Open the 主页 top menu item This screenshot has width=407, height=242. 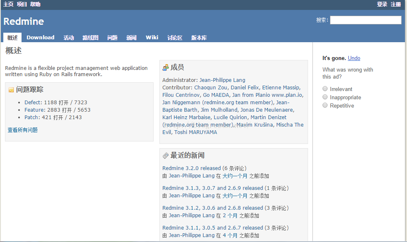coord(8,5)
